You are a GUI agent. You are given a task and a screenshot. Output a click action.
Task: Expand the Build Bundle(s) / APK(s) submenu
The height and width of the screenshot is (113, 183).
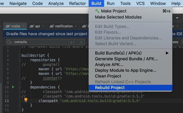[x=167, y=53]
